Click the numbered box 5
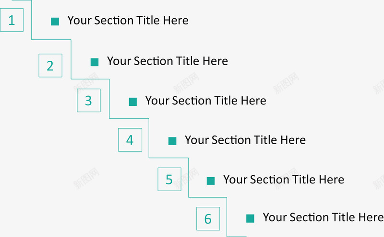The image size is (384, 237). (169, 179)
